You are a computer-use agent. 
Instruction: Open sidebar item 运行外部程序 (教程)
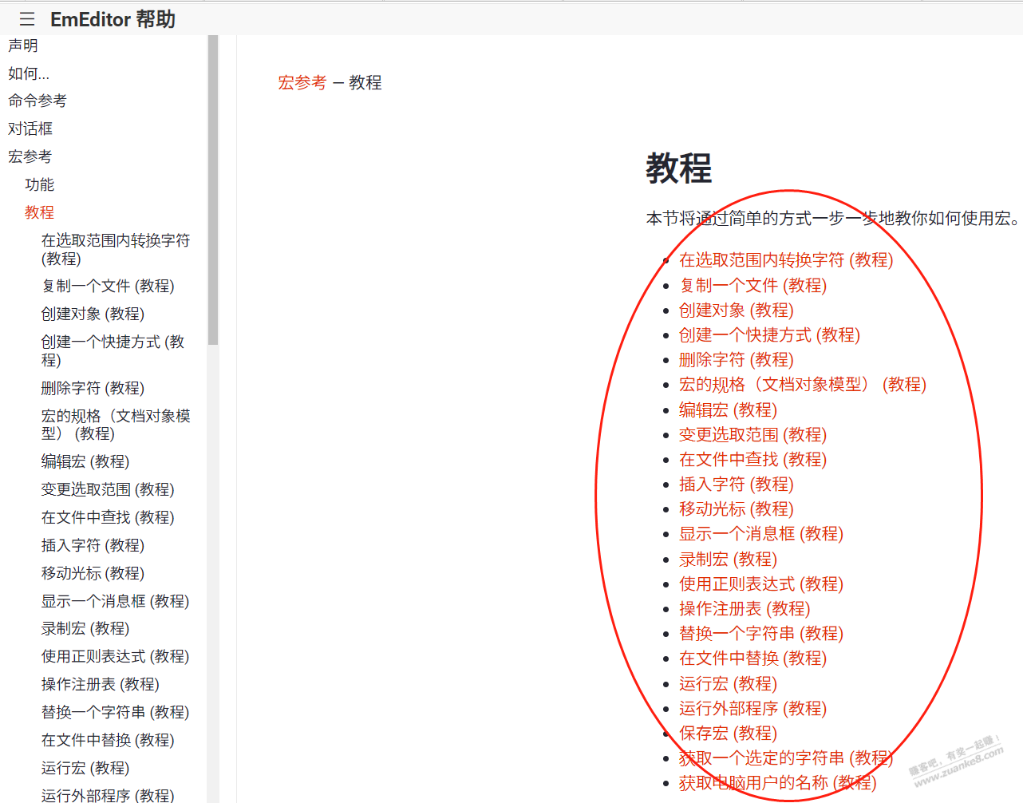[108, 795]
